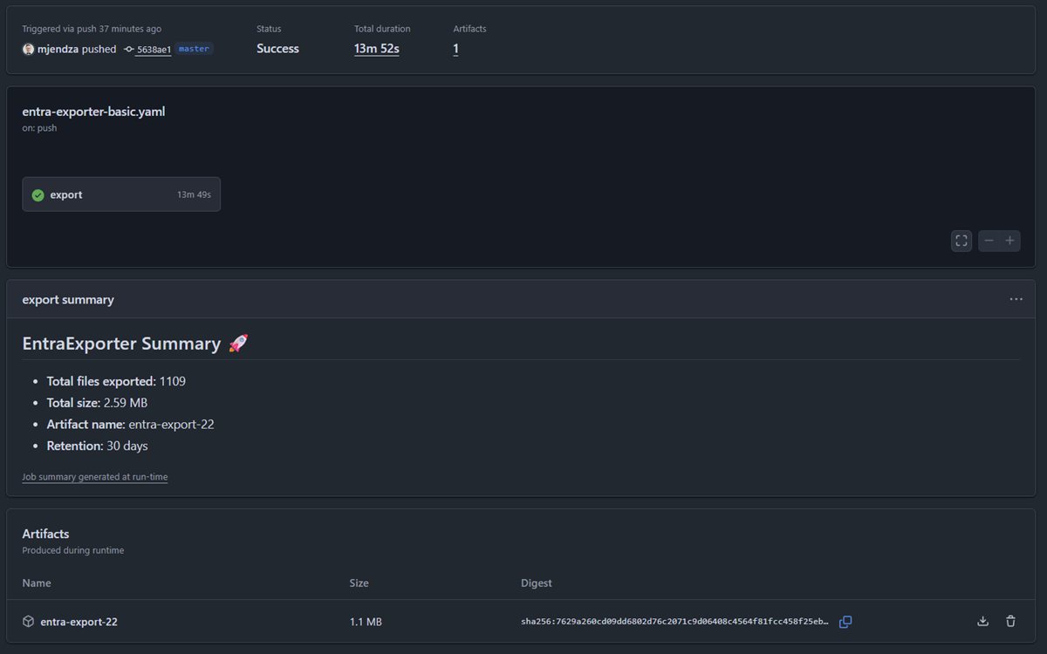Click the EntraExporter Summary heading
This screenshot has height=654, width=1047.
pos(121,344)
